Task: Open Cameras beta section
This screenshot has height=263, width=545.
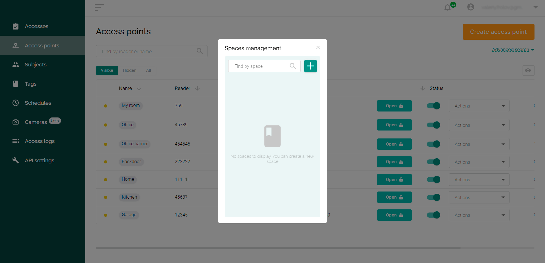Action: click(x=43, y=122)
